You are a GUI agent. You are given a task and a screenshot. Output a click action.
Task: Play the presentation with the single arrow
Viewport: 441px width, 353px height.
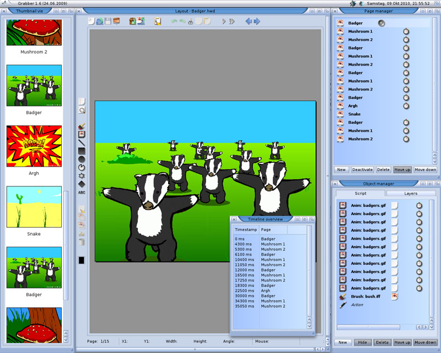click(x=224, y=22)
